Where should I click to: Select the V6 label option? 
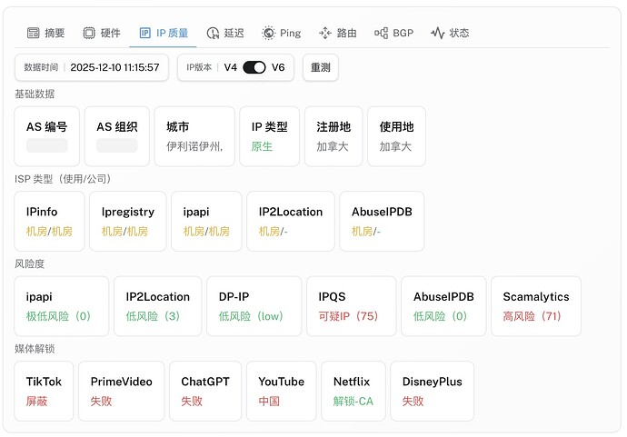tap(278, 67)
